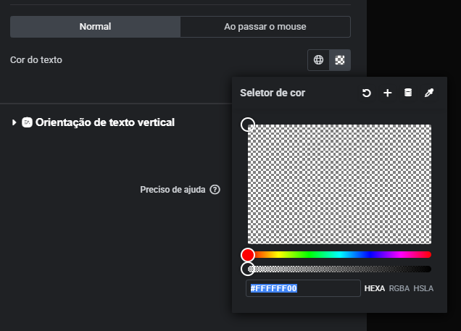This screenshot has height=331, width=461.
Task: Select the HSLA color format
Action: click(x=423, y=288)
